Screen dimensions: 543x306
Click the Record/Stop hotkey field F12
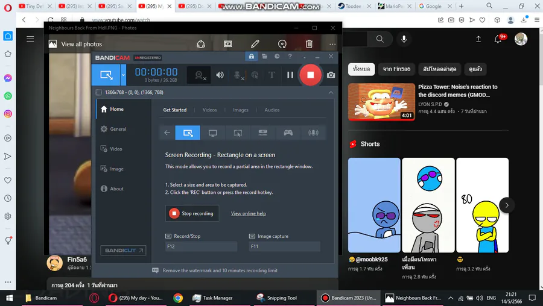[x=201, y=246]
